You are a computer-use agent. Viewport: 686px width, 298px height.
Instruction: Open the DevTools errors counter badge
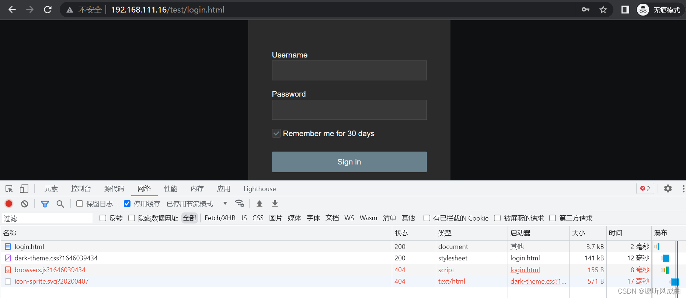click(645, 188)
